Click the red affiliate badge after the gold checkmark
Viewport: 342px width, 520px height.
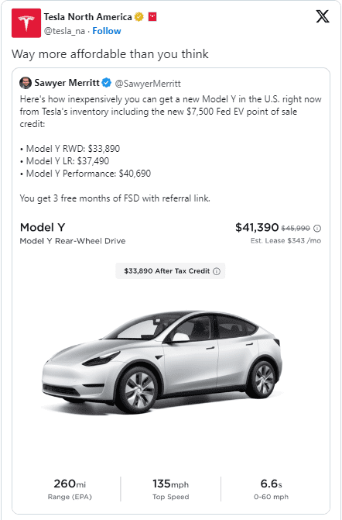tap(152, 16)
